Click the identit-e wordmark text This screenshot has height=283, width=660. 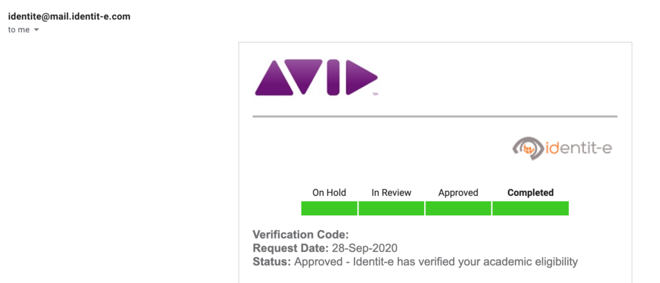578,148
